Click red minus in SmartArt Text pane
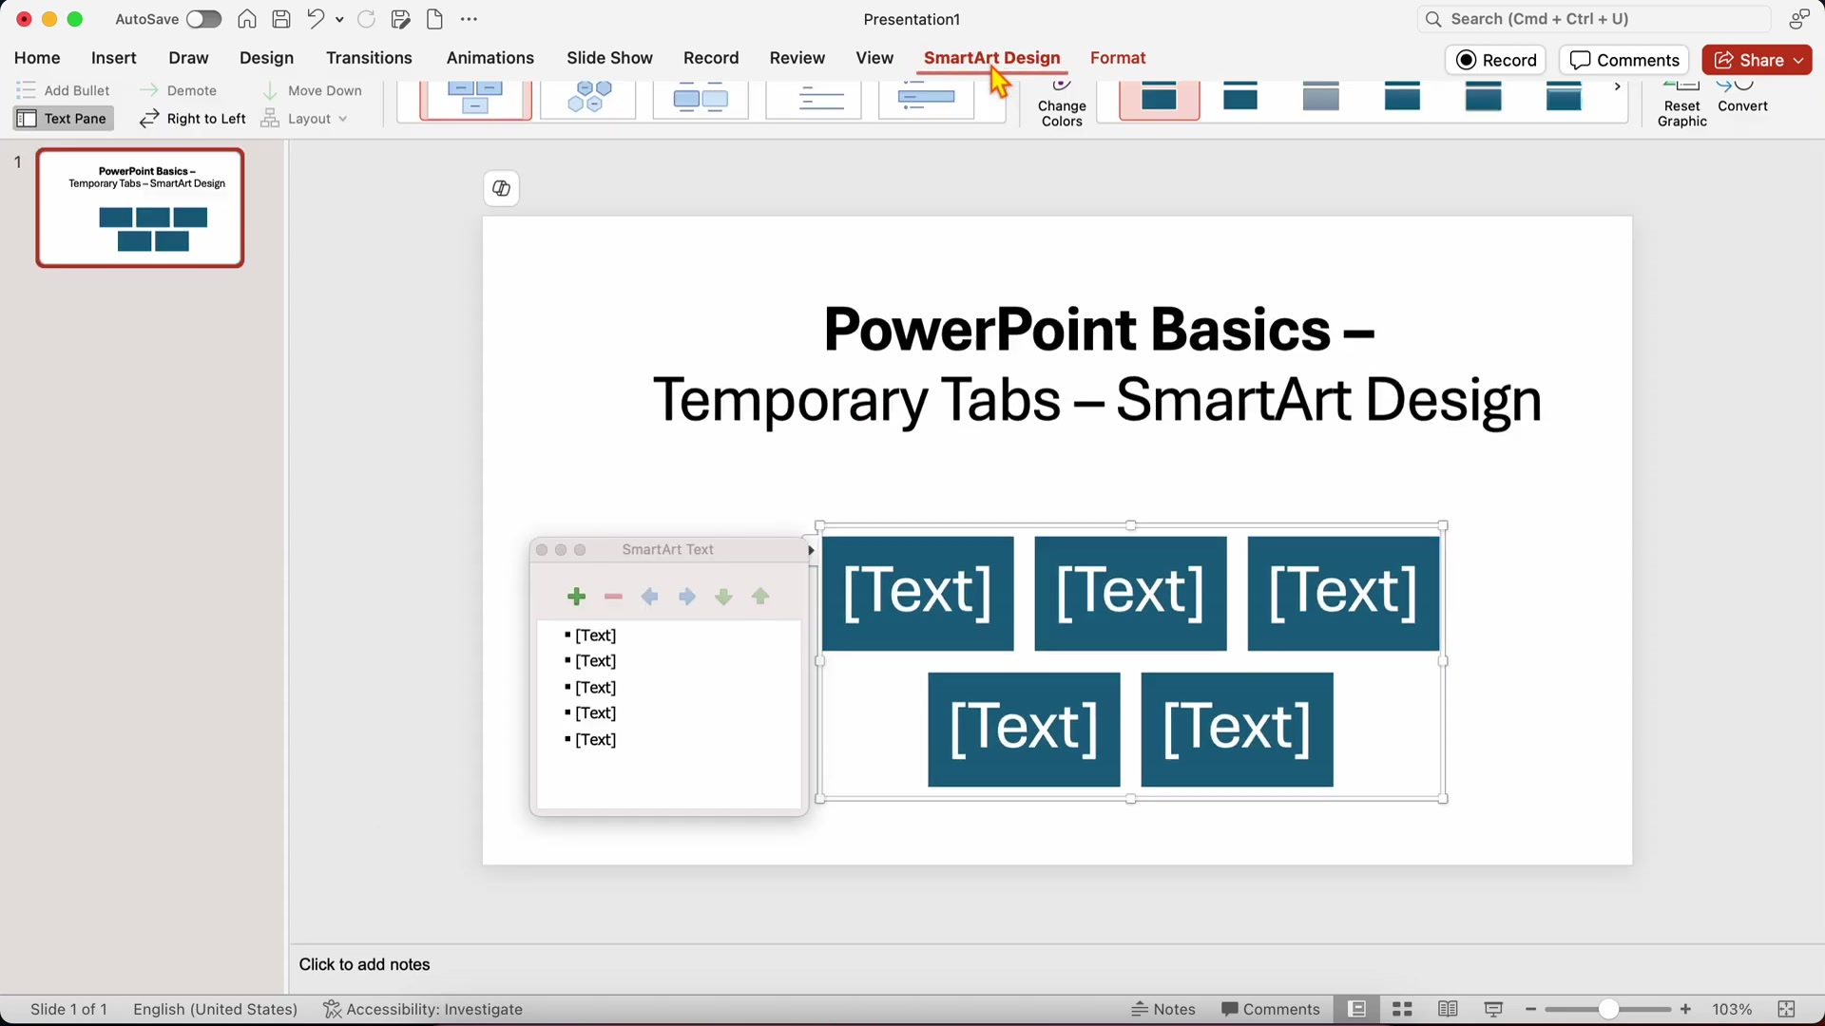The width and height of the screenshot is (1825, 1026). (613, 597)
